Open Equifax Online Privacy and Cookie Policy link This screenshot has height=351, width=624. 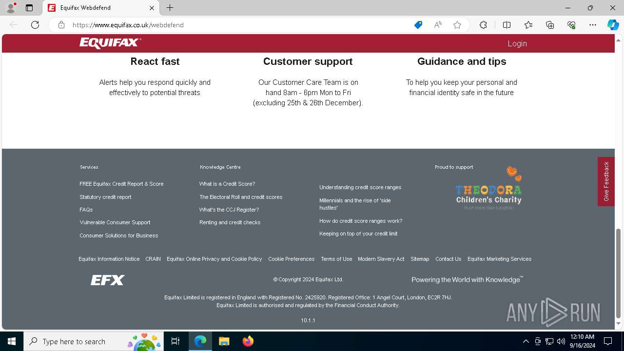214,259
